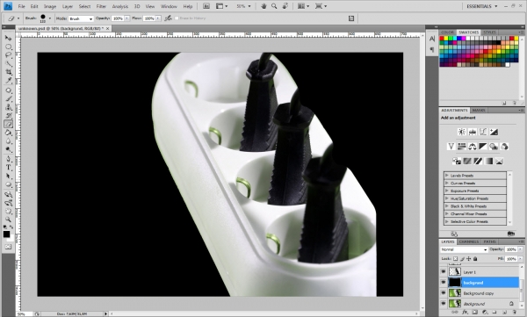Viewport: 527px width, 317px height.
Task: Click the foreground color swatch
Action: (6, 234)
